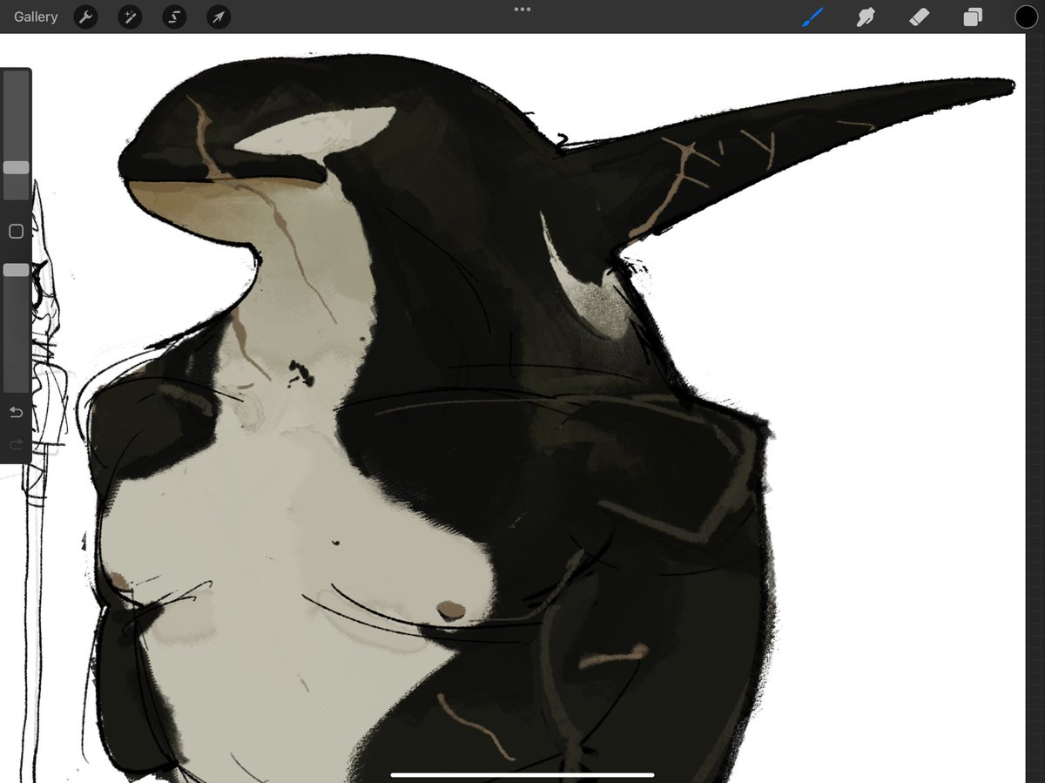Return to the Gallery
The height and width of the screenshot is (783, 1045).
[x=36, y=17]
